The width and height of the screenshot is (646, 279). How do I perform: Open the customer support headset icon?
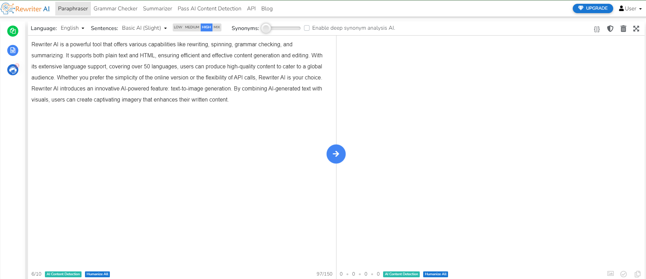tap(13, 70)
